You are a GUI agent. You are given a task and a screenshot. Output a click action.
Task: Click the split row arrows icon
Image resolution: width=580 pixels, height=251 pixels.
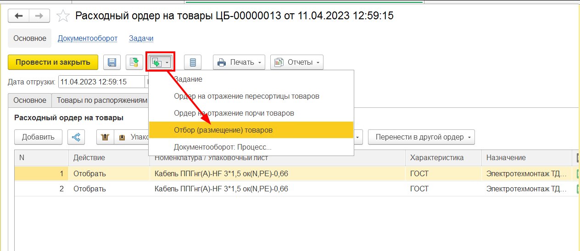pyautogui.click(x=76, y=137)
